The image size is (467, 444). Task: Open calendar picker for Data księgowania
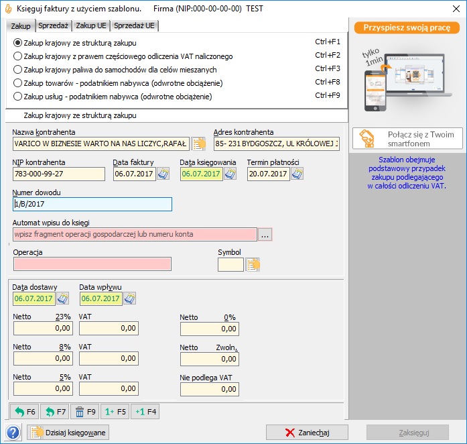coord(230,174)
